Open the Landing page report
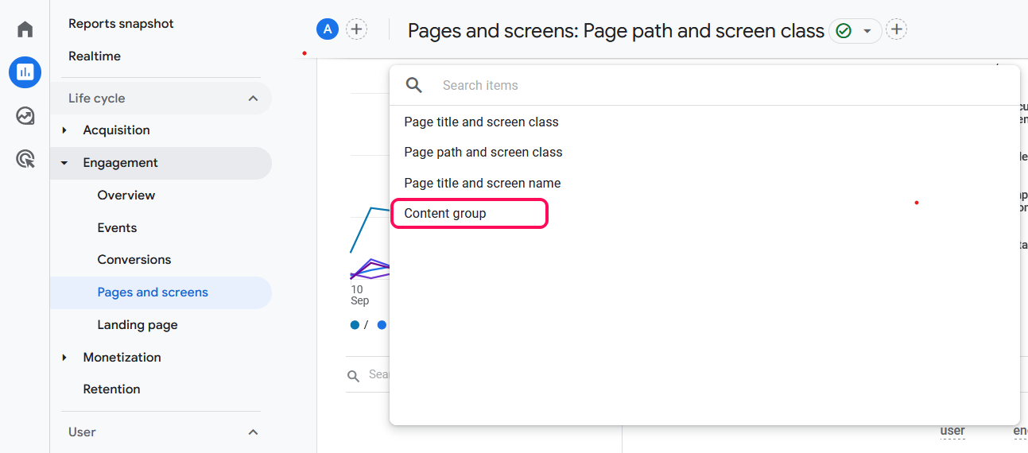Viewport: 1028px width, 453px height. (138, 325)
